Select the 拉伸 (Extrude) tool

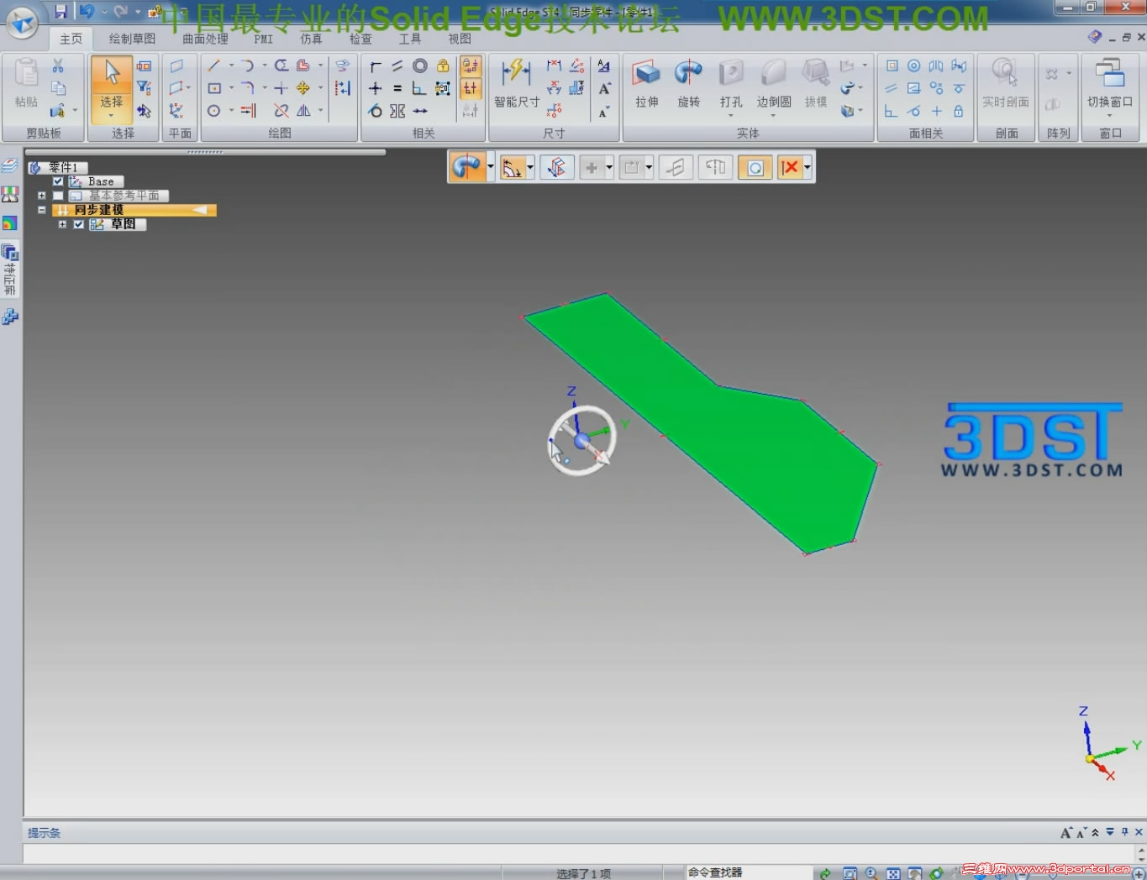click(646, 84)
